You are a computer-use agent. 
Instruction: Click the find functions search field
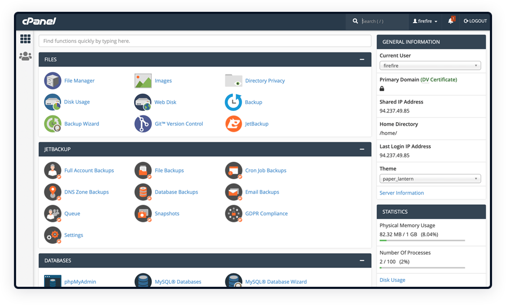[204, 41]
